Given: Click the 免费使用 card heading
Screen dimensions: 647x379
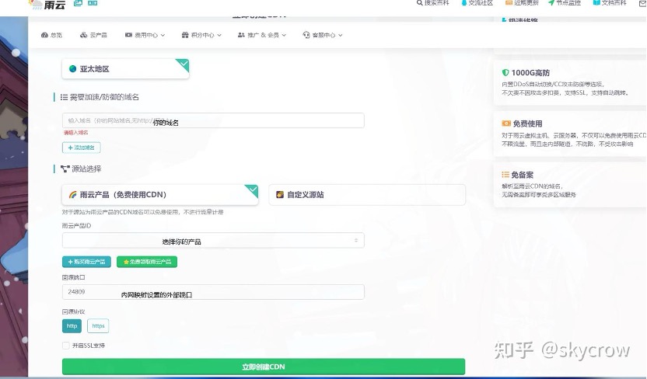Looking at the screenshot, I should coord(523,123).
